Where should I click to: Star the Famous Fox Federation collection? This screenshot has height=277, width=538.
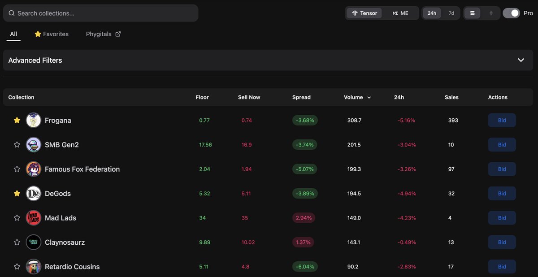click(x=17, y=169)
